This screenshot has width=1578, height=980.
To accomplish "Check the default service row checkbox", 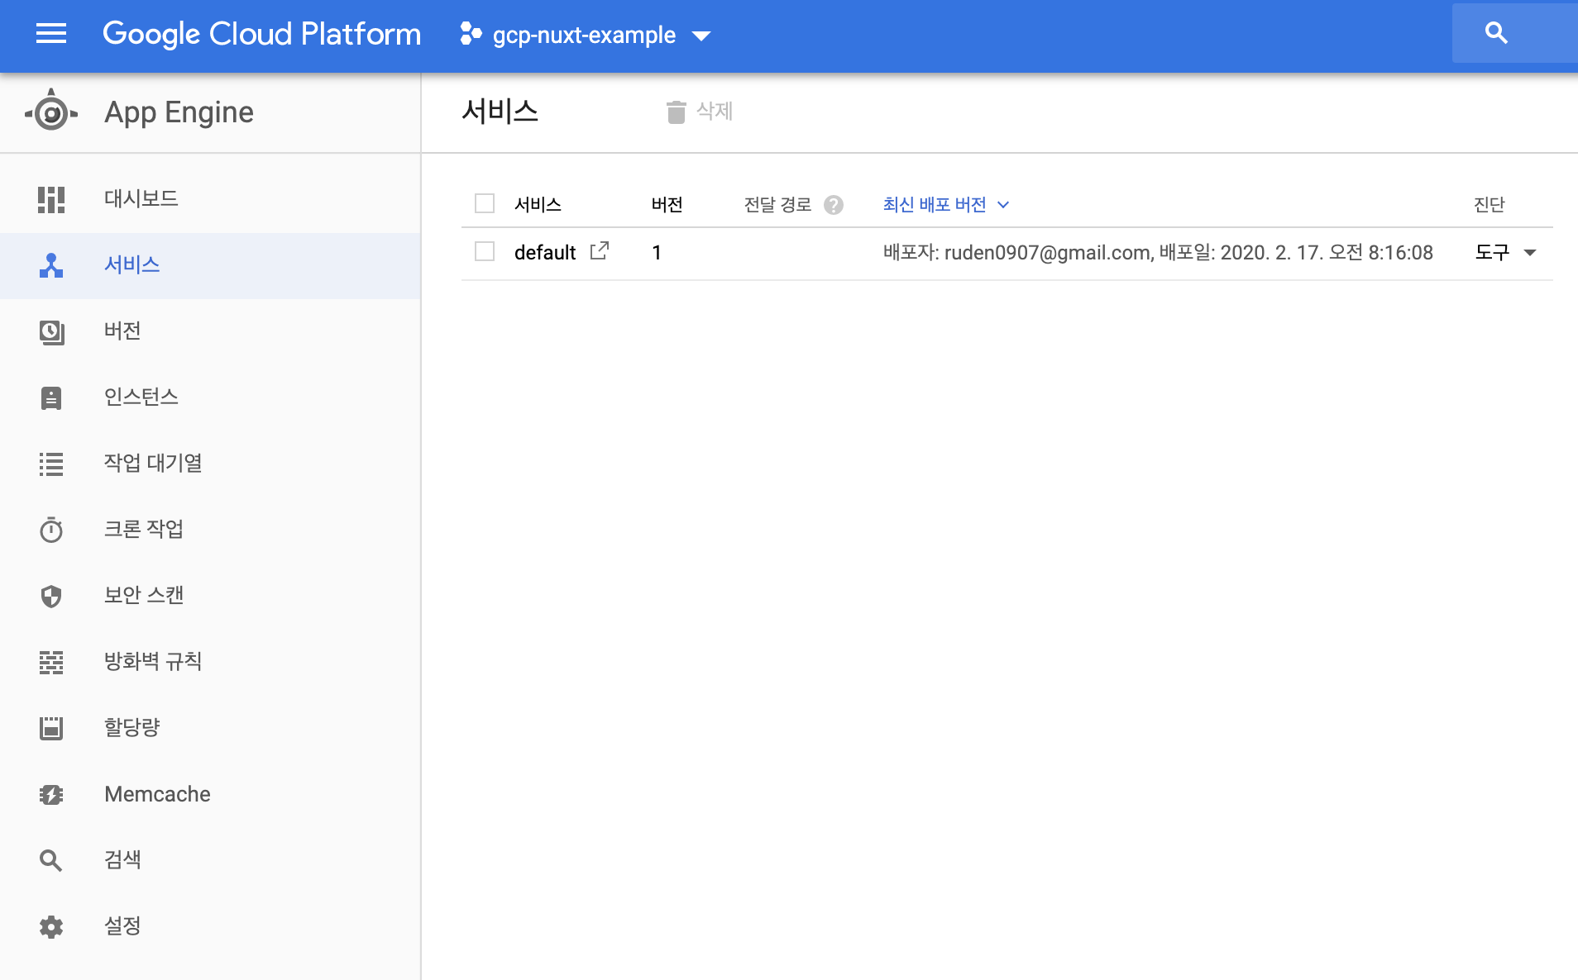I will pyautogui.click(x=485, y=251).
